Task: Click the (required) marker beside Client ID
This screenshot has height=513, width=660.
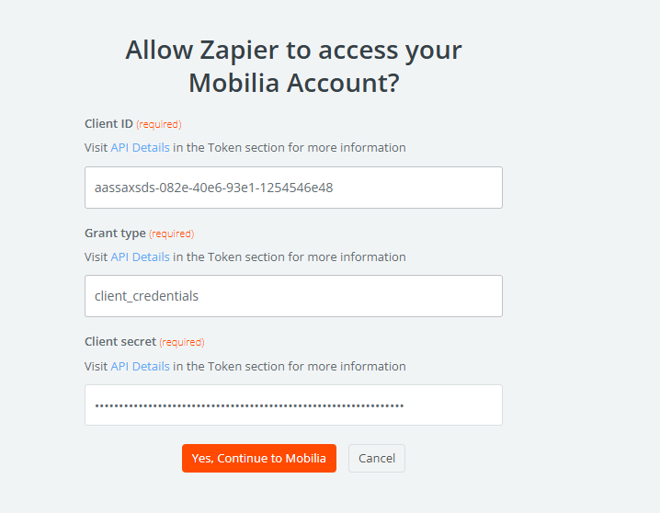Action: (x=159, y=124)
